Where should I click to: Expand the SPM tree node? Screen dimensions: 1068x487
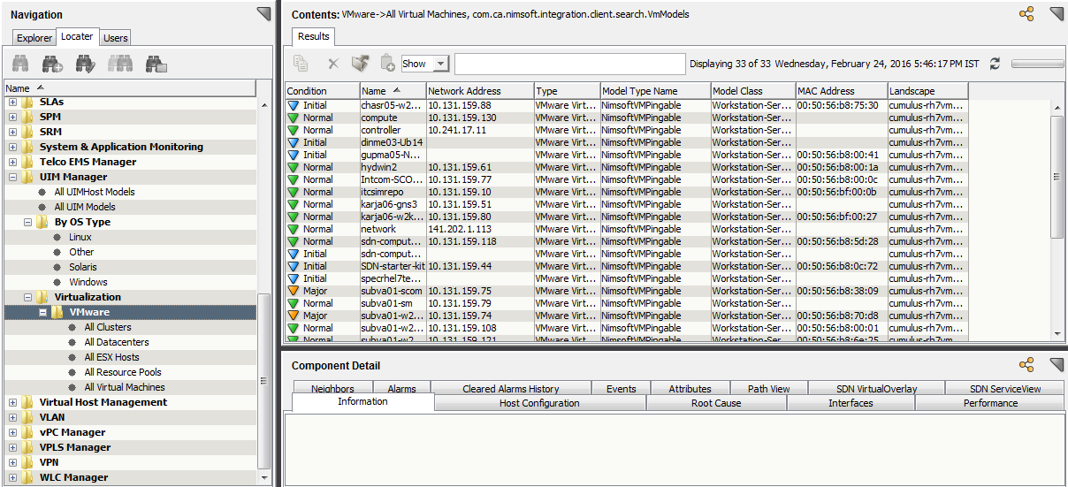coord(12,117)
